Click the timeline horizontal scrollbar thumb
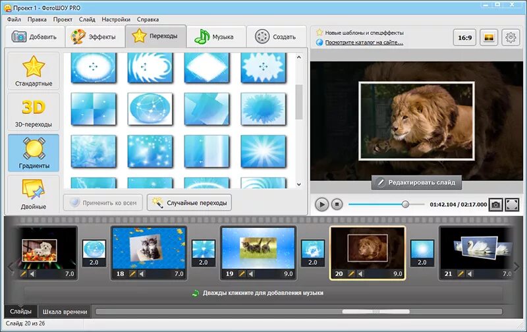 375,312
